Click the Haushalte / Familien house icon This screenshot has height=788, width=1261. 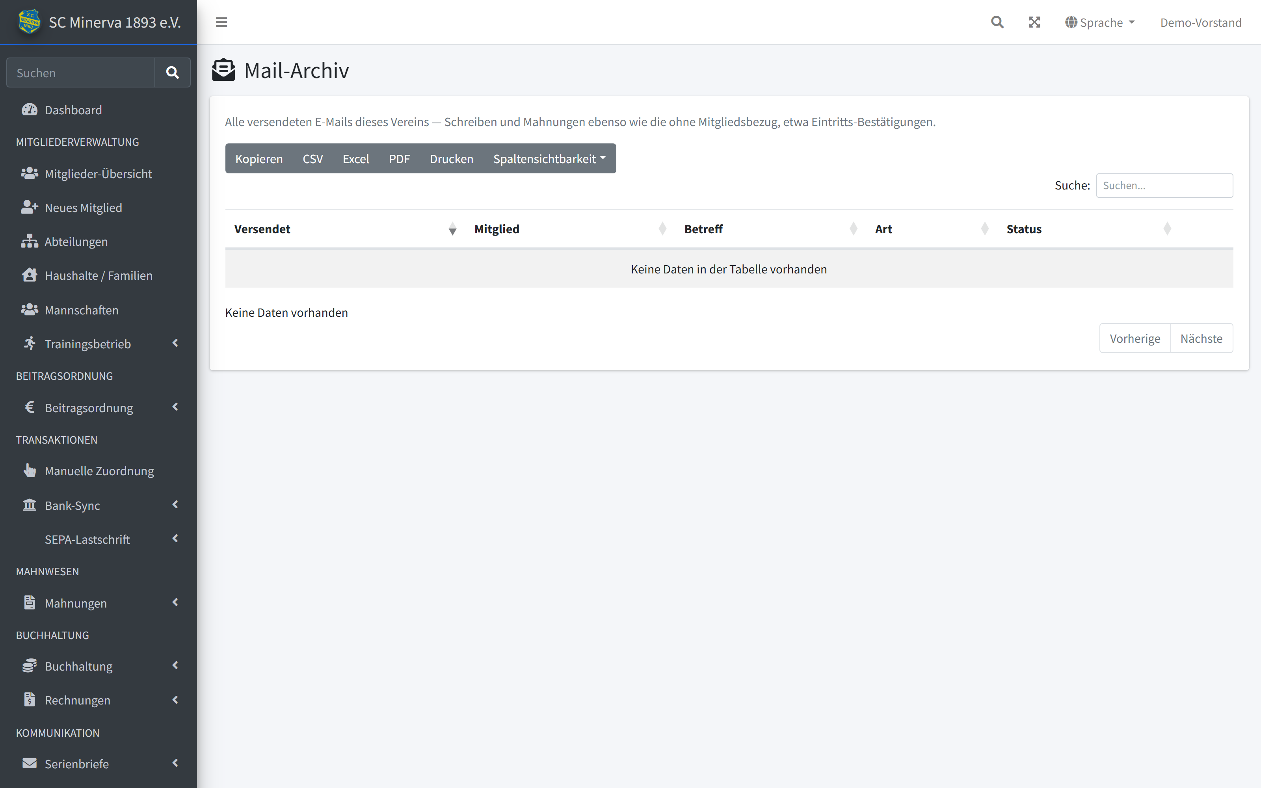point(30,275)
